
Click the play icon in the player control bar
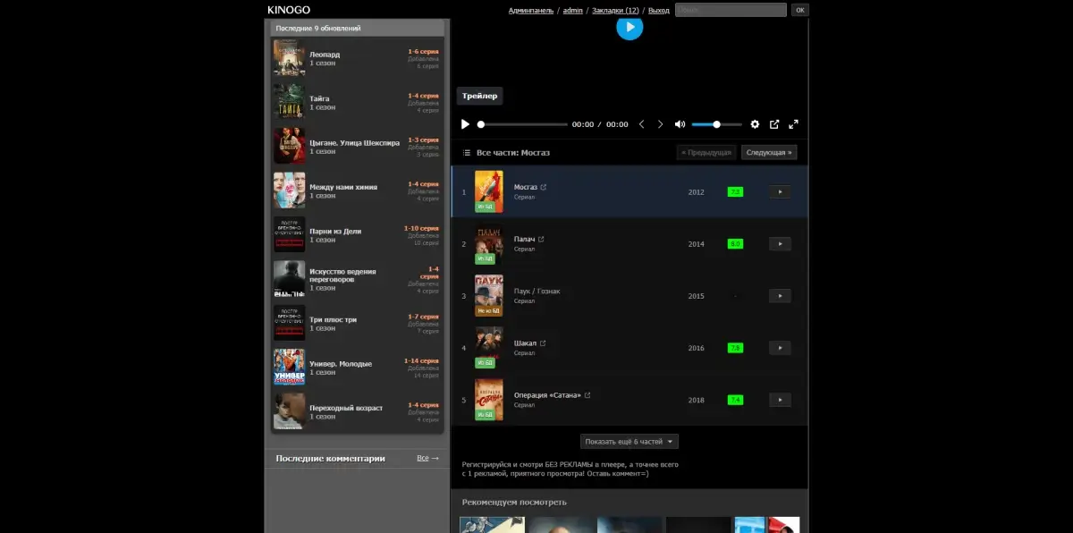[465, 124]
